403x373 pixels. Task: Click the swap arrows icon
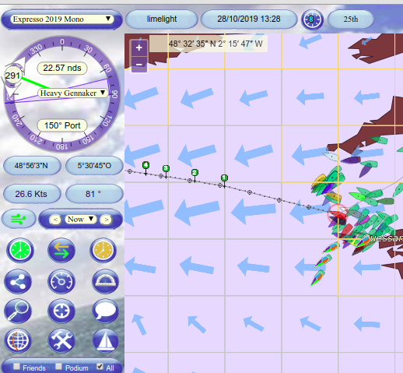(x=61, y=250)
